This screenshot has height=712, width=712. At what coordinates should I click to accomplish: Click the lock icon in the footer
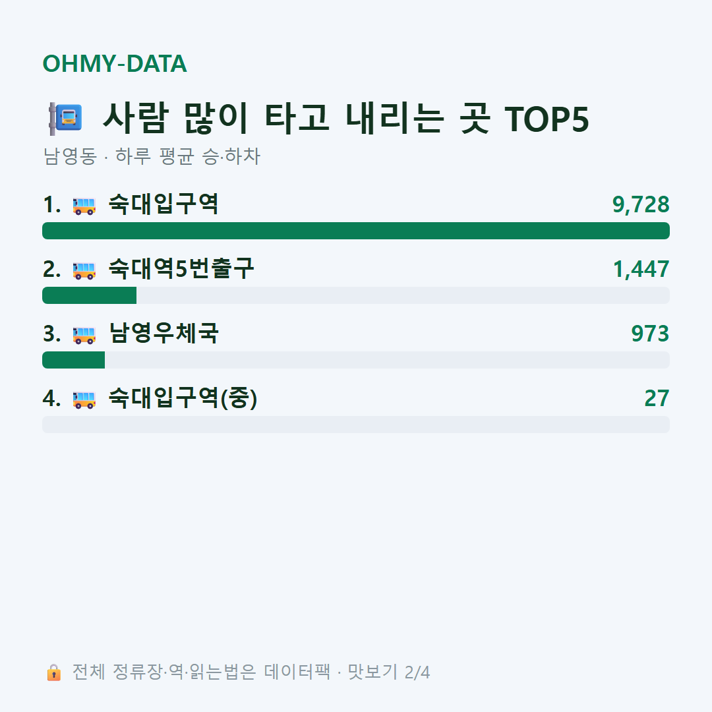[53, 672]
